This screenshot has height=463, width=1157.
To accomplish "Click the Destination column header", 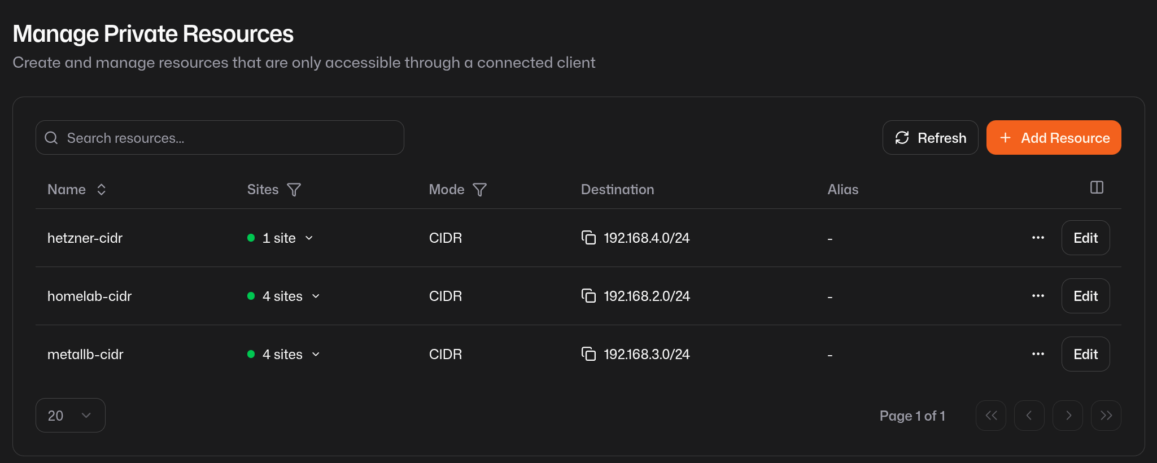I will pyautogui.click(x=617, y=190).
